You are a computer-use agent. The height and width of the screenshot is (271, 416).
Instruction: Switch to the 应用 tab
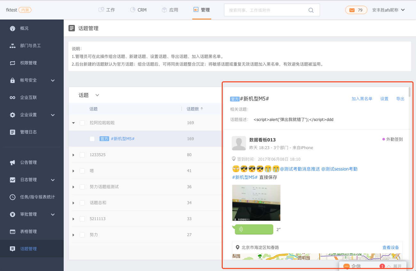point(170,10)
